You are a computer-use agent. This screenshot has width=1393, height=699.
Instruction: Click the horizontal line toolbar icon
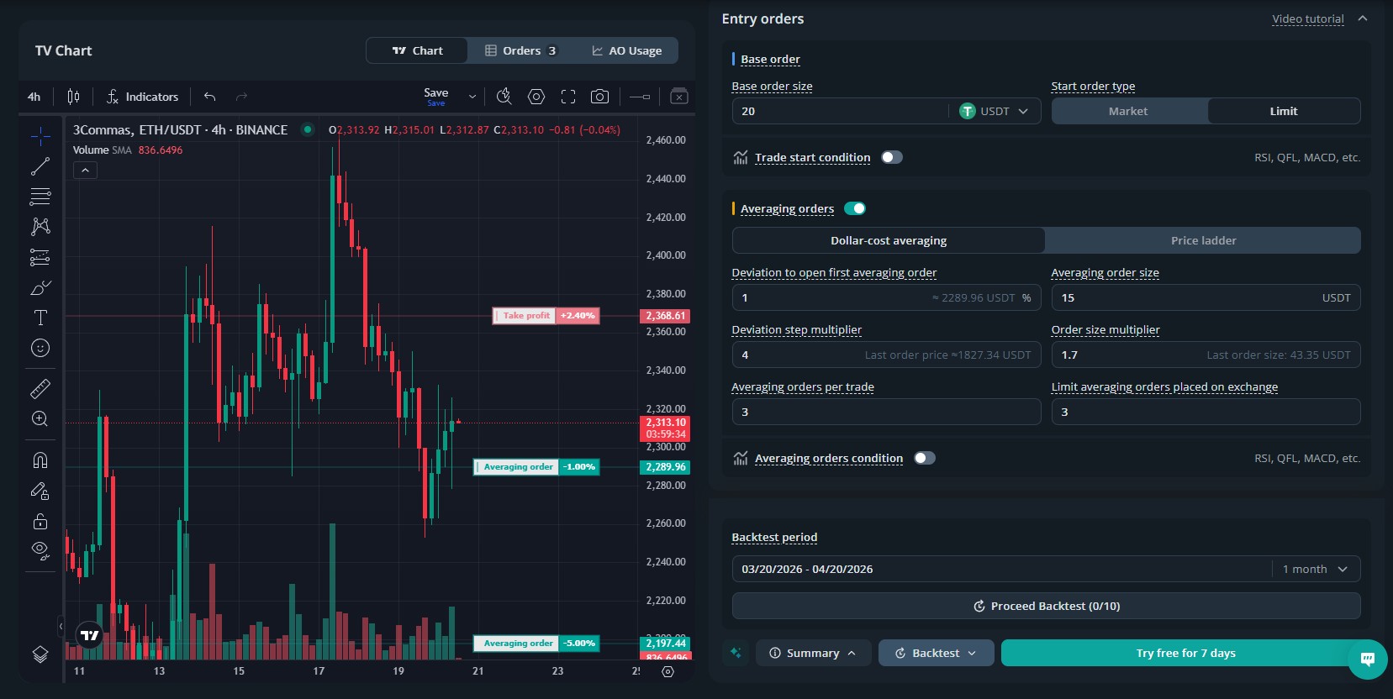[640, 97]
